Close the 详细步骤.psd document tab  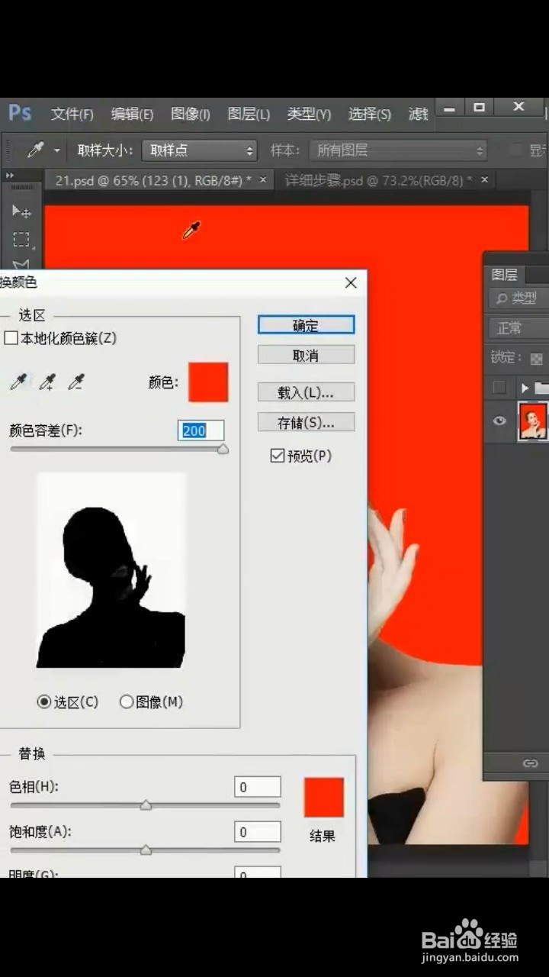click(x=483, y=180)
